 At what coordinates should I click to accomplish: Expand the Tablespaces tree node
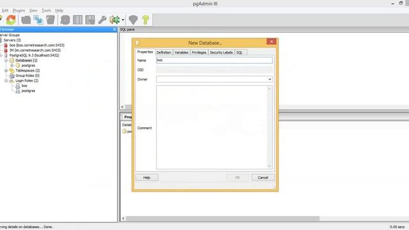(x=6, y=70)
